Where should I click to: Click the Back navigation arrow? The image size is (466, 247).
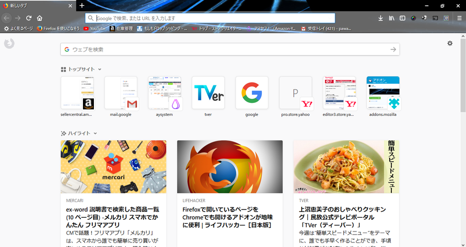click(7, 18)
